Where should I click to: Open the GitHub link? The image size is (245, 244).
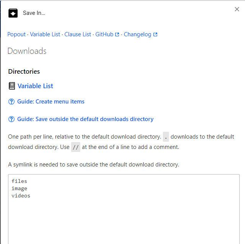pyautogui.click(x=104, y=34)
